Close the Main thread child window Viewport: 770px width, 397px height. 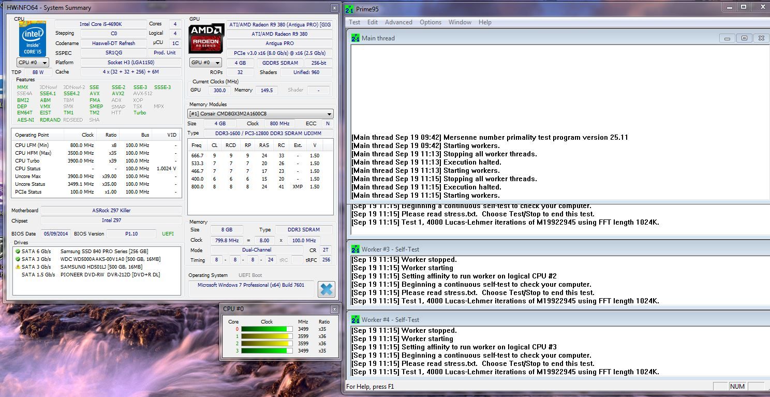point(760,38)
